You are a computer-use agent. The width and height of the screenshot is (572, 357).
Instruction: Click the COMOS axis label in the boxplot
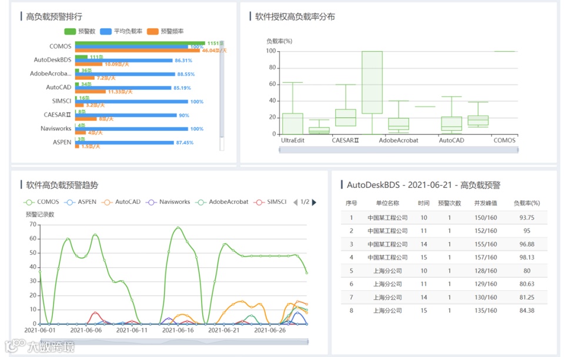[504, 140]
